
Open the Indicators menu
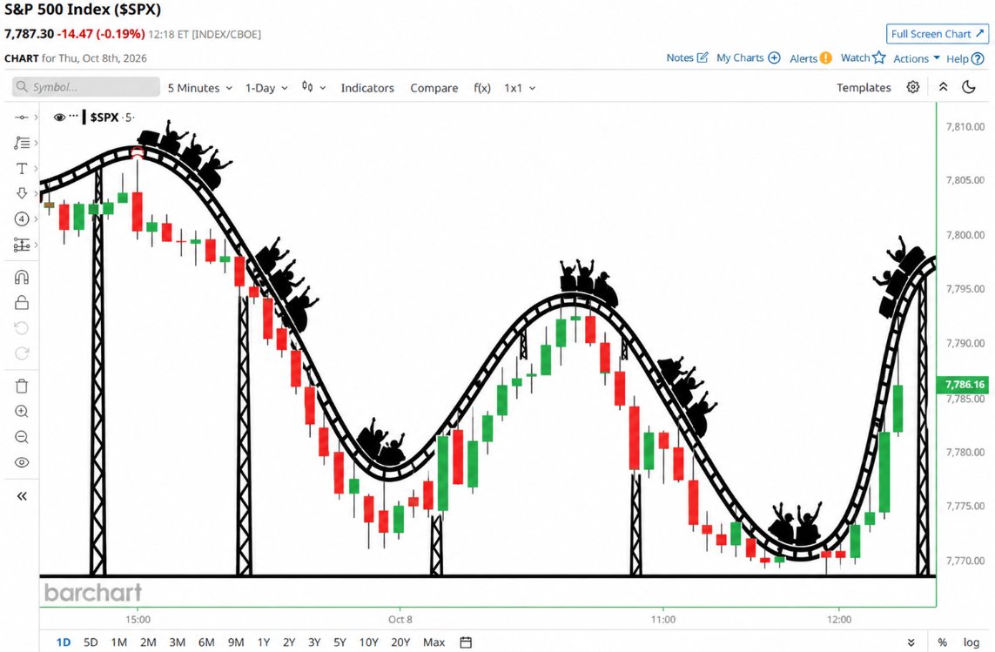point(367,88)
